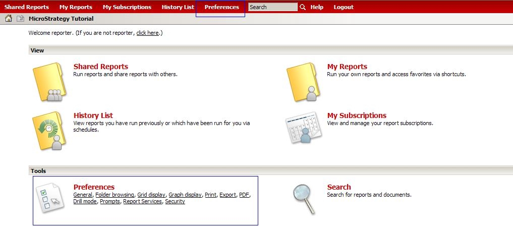Click "Search for reports and documents." text
513x234 pixels.
[x=369, y=195]
